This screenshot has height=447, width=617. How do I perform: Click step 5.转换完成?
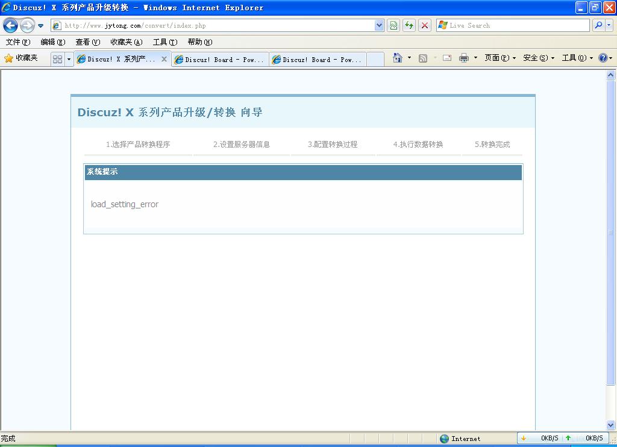(x=492, y=145)
